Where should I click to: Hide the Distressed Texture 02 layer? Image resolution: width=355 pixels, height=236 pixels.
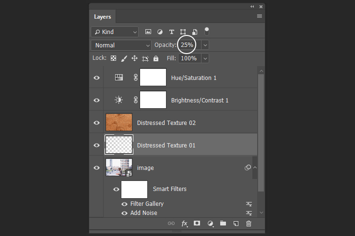(x=97, y=123)
